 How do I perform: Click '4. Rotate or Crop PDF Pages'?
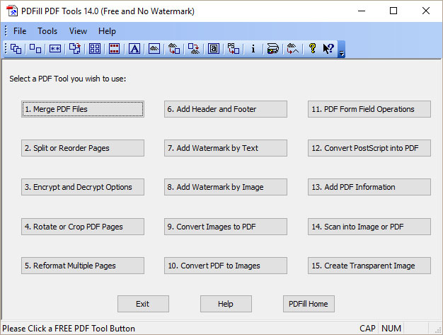tap(83, 227)
